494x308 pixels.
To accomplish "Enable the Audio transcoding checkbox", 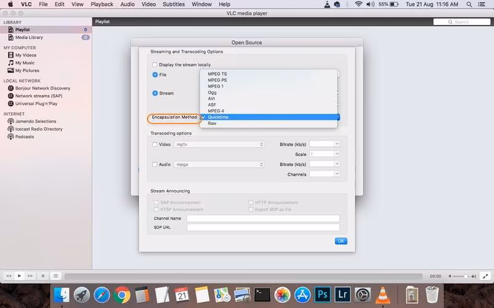I will 155,164.
